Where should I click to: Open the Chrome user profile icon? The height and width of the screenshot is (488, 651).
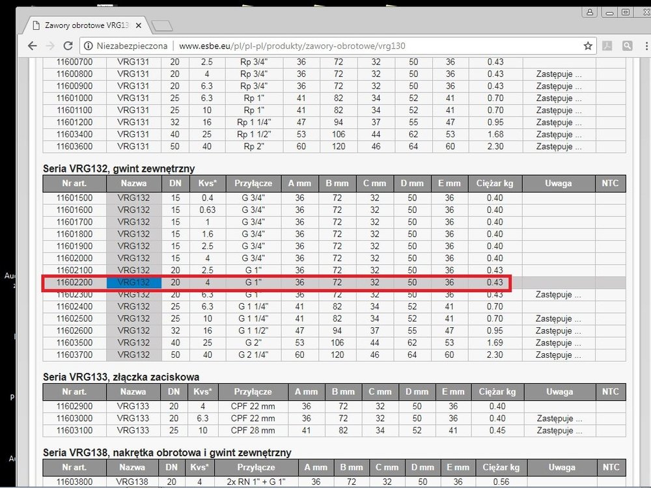tap(590, 12)
